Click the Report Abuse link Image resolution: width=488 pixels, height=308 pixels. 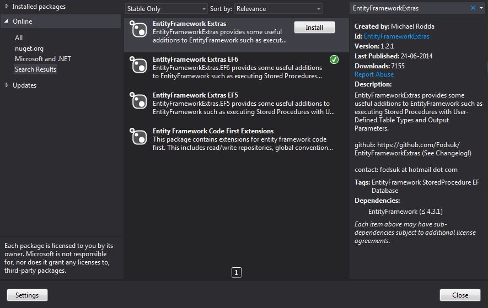[374, 74]
